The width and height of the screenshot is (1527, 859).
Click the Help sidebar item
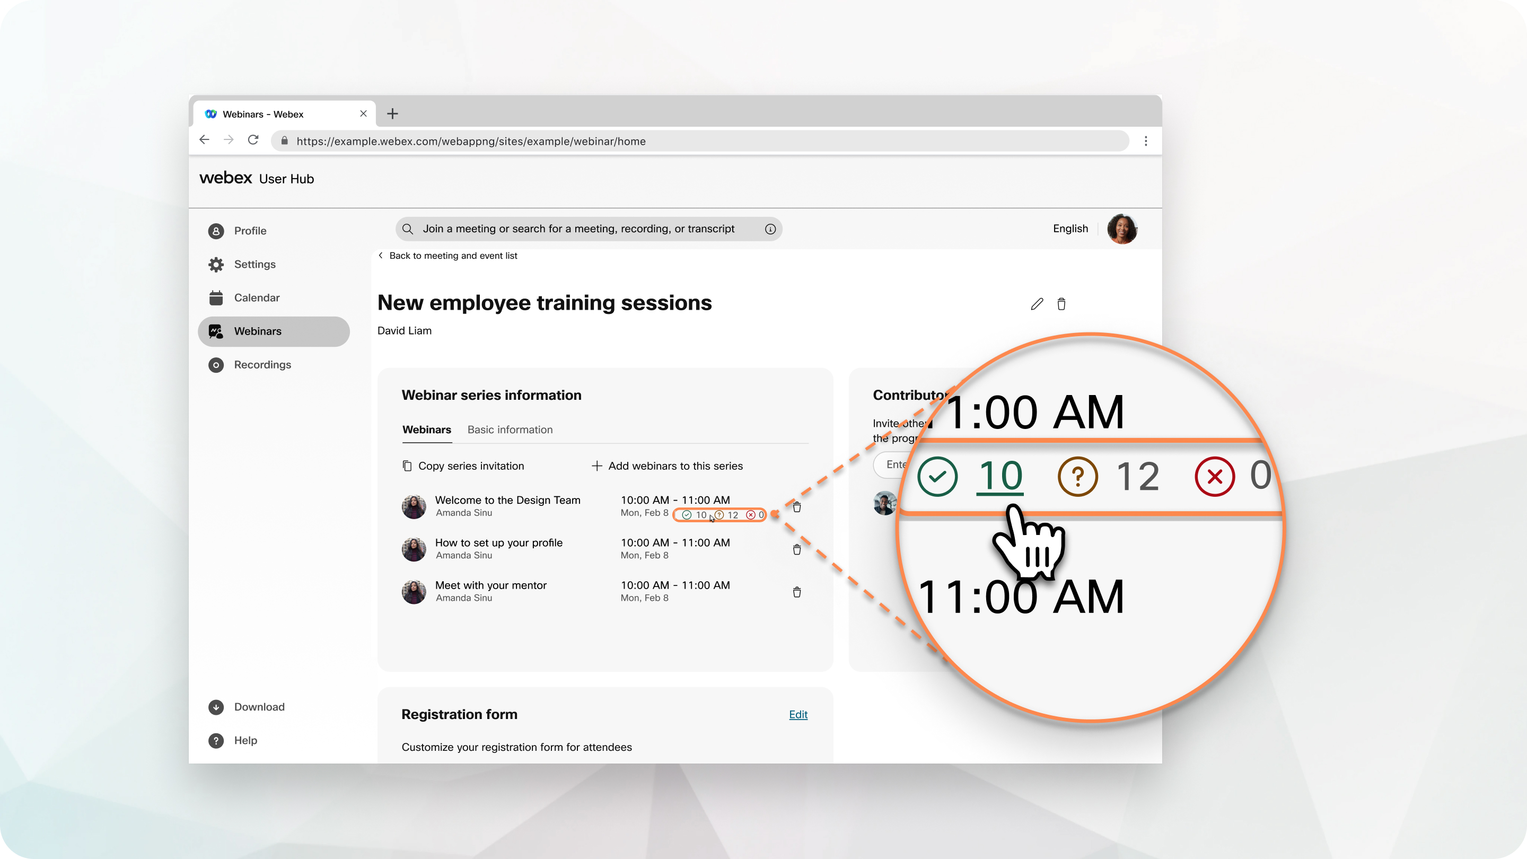pos(245,740)
